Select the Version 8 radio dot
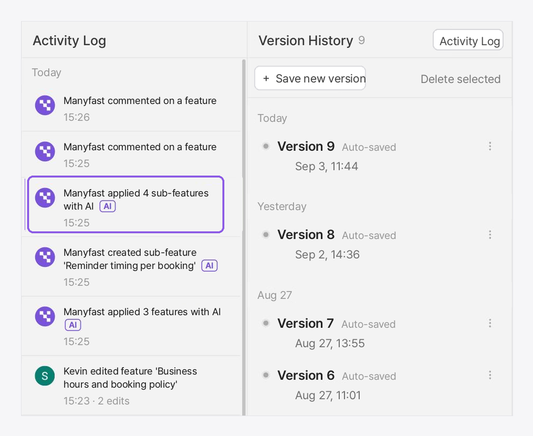 [x=266, y=235]
